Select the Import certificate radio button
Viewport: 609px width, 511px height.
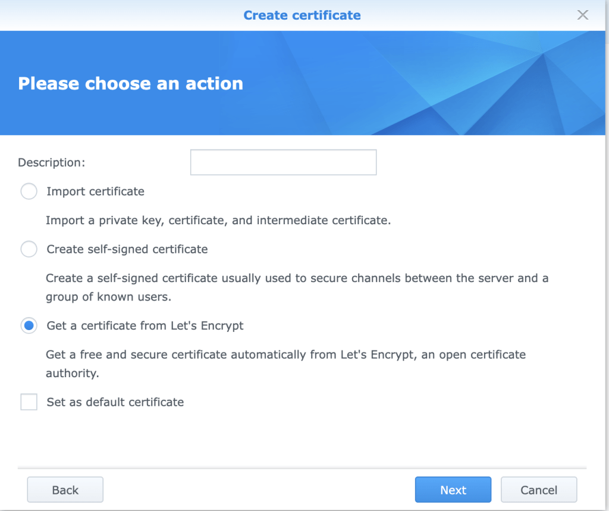(29, 192)
